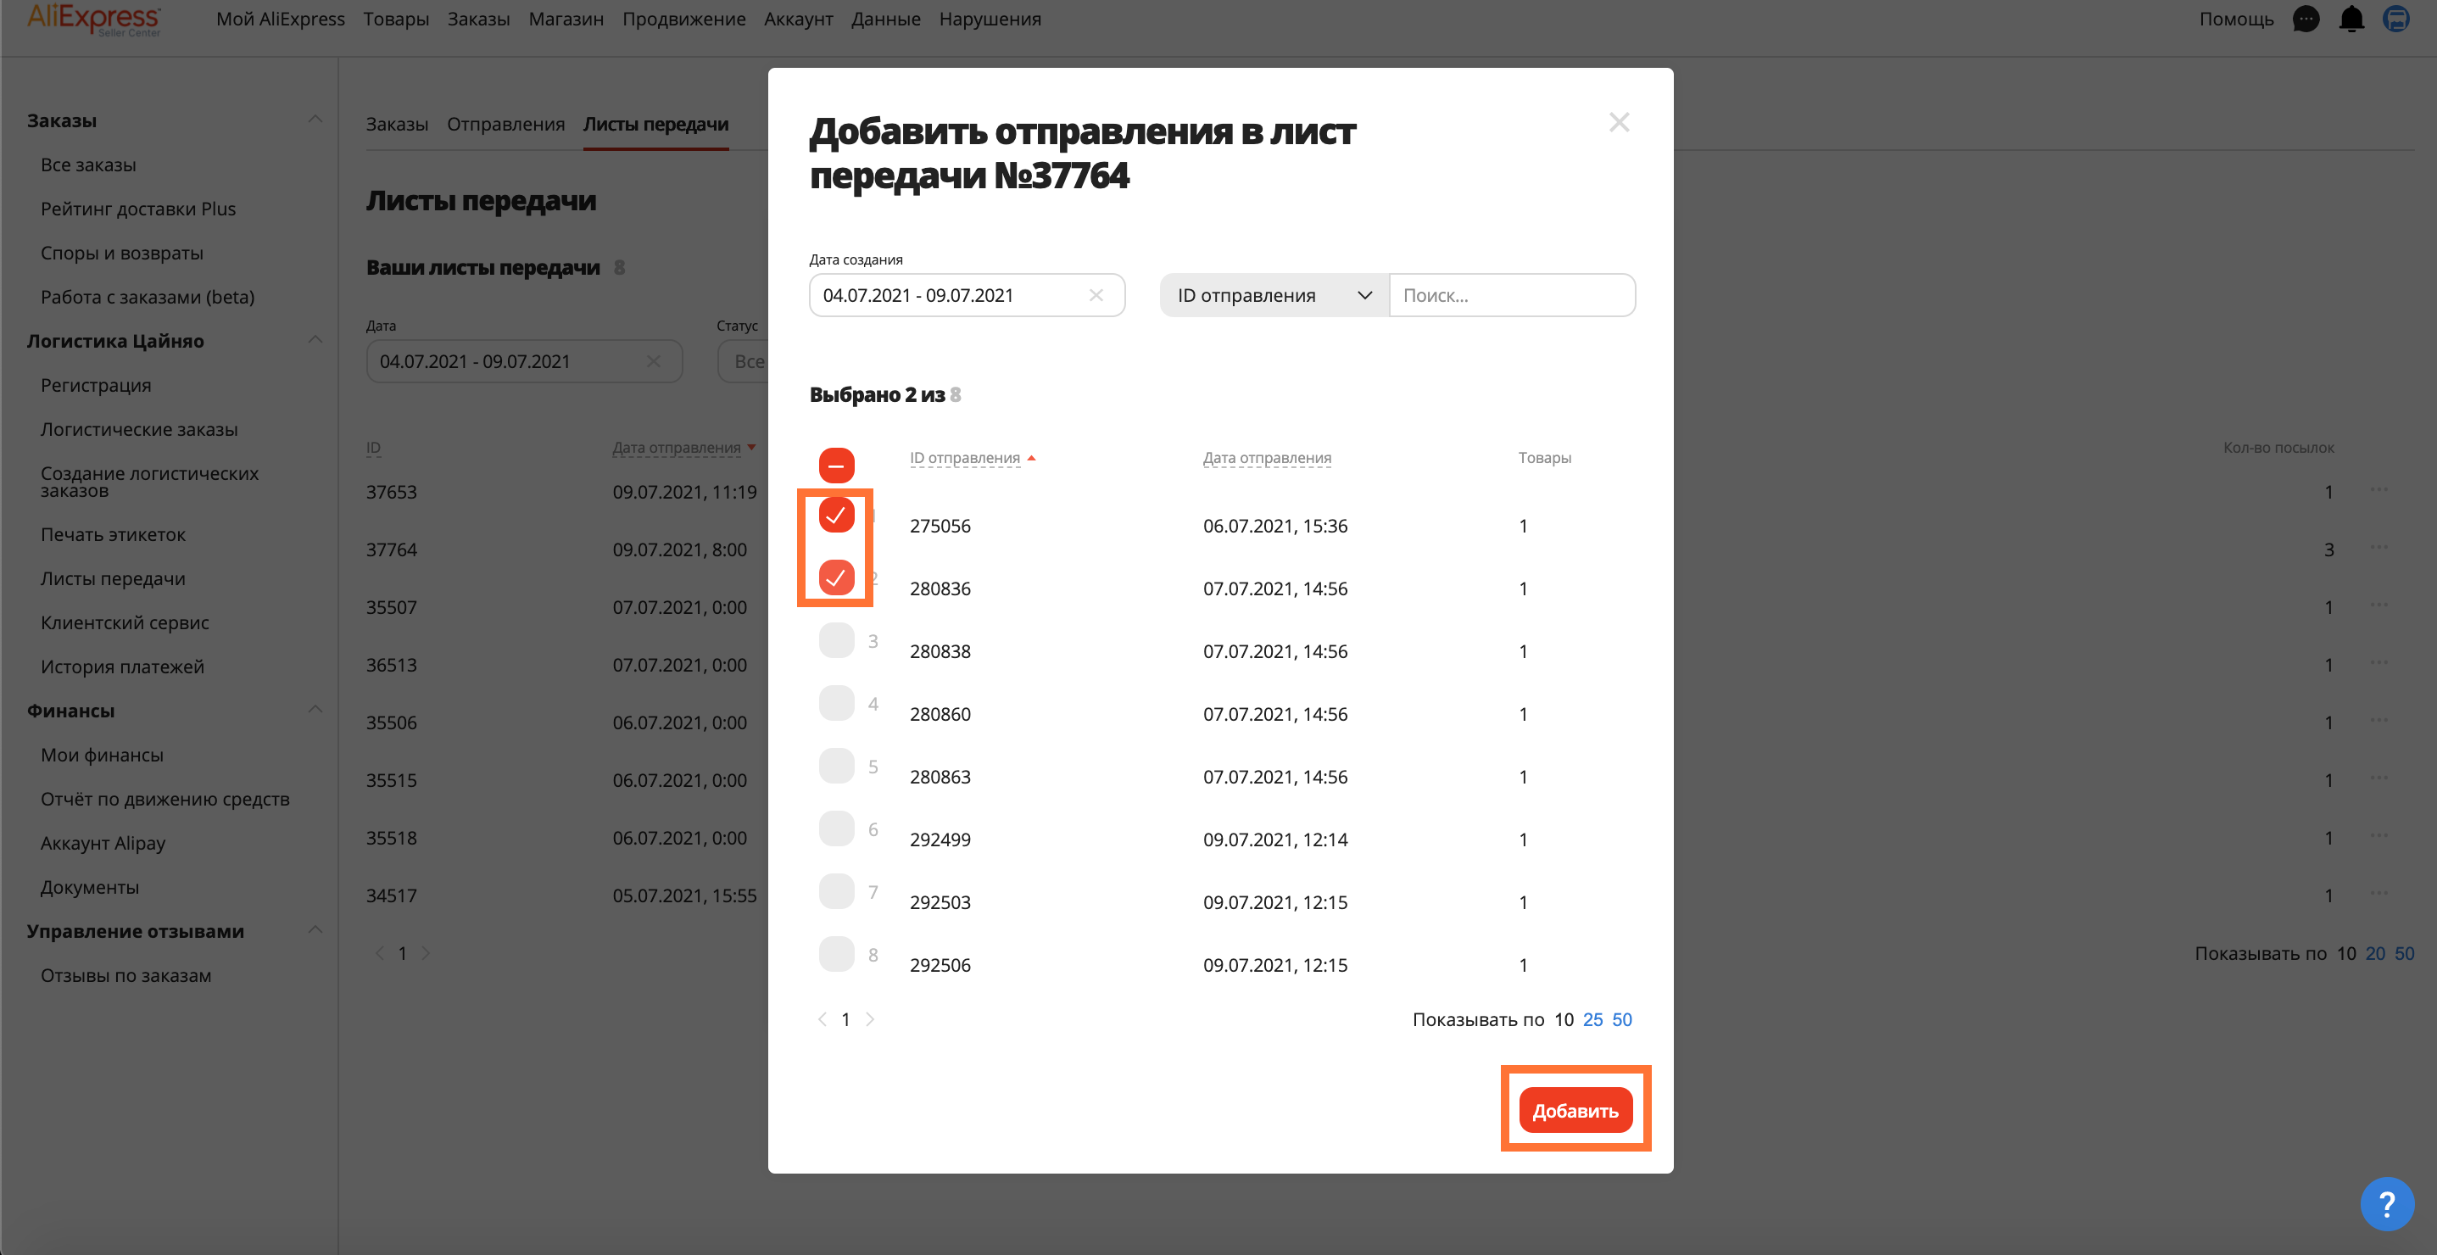
Task: Show 50 items per page in dialog
Action: [x=1621, y=1019]
